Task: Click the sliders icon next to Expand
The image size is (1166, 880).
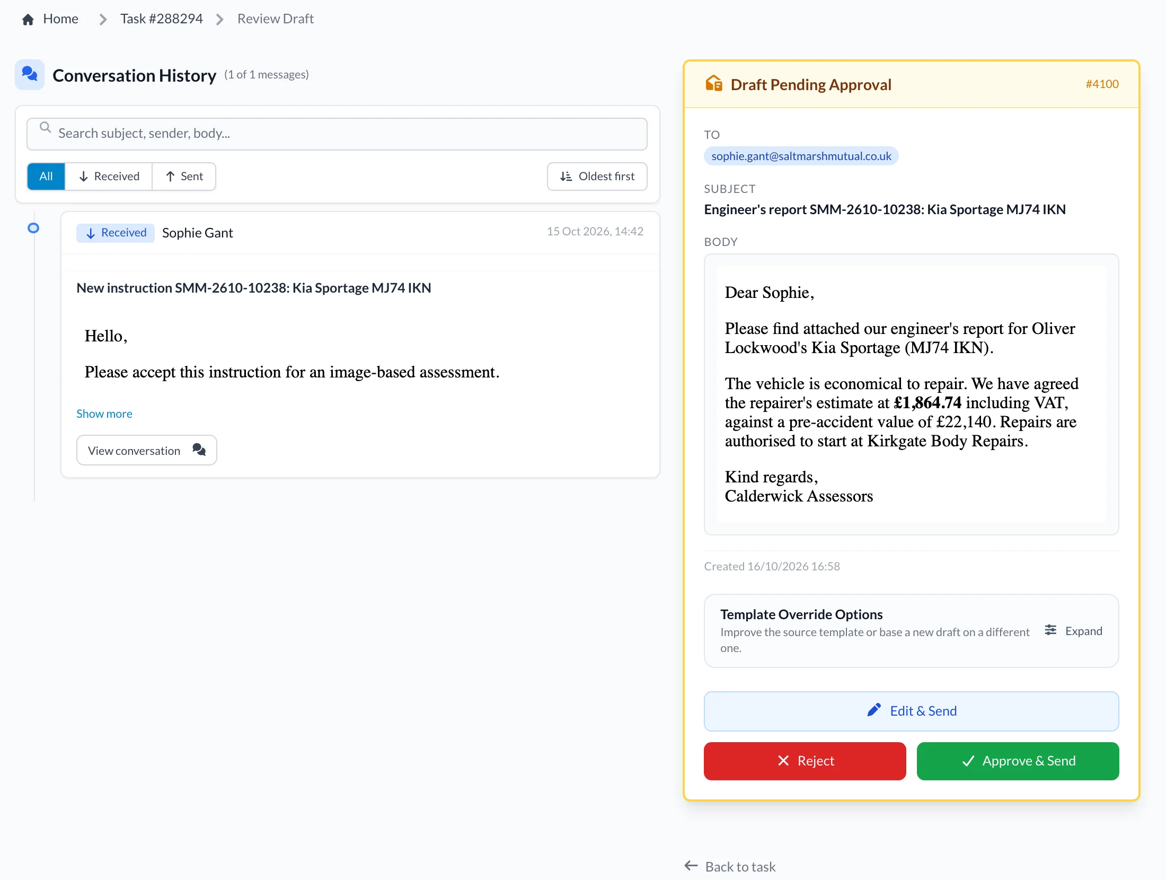Action: tap(1050, 630)
